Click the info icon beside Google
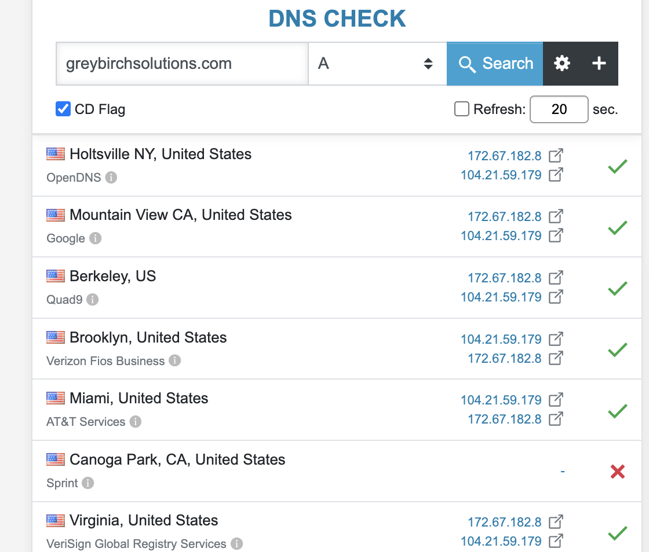This screenshot has height=552, width=649. tap(96, 238)
